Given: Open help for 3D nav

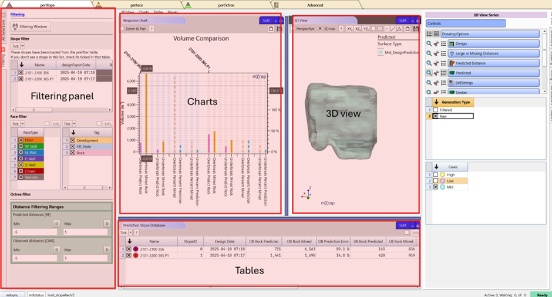Looking at the screenshot, I should click(x=341, y=29).
